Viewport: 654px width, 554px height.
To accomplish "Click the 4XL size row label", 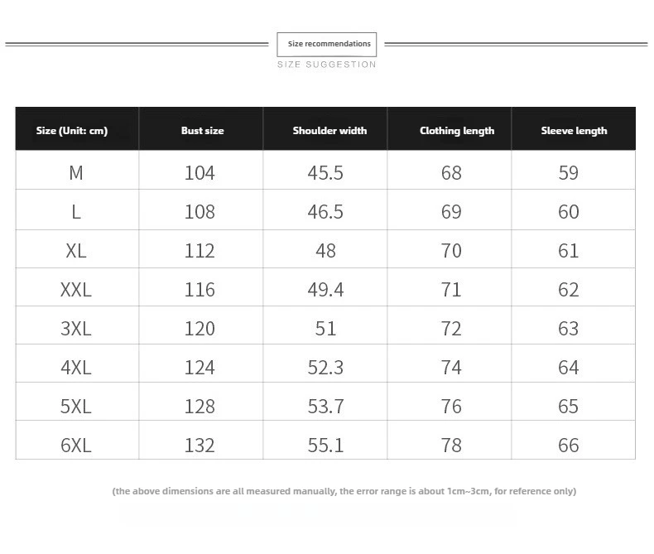I will (76, 368).
